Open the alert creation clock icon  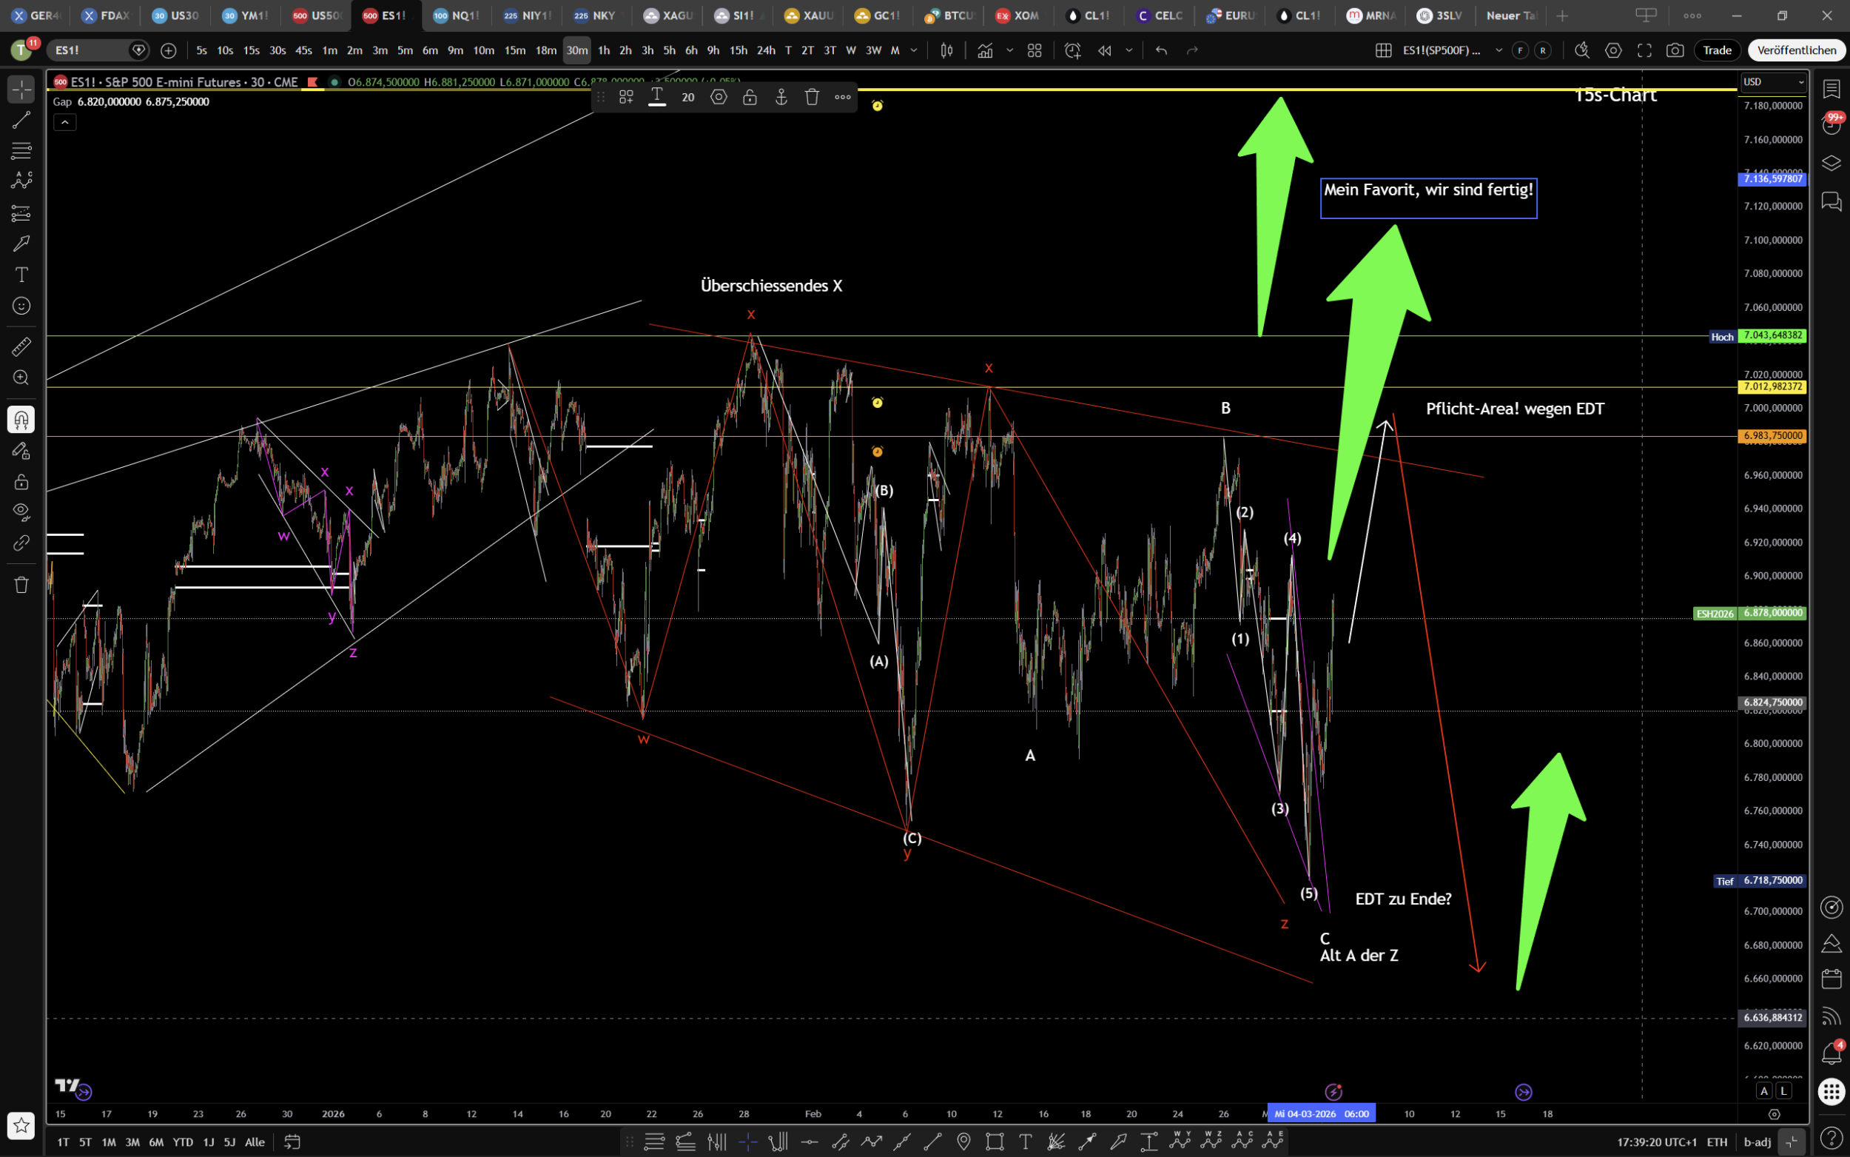[x=1072, y=50]
